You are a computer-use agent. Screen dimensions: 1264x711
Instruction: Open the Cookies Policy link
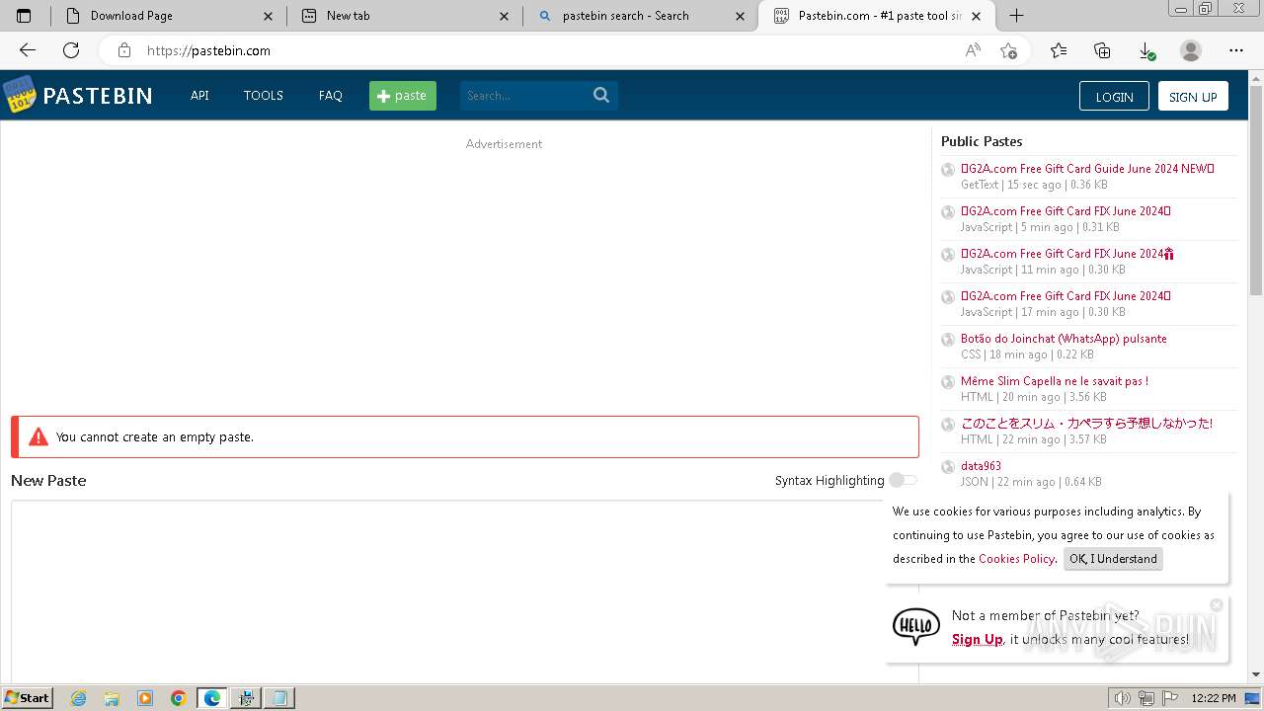coord(1016,559)
